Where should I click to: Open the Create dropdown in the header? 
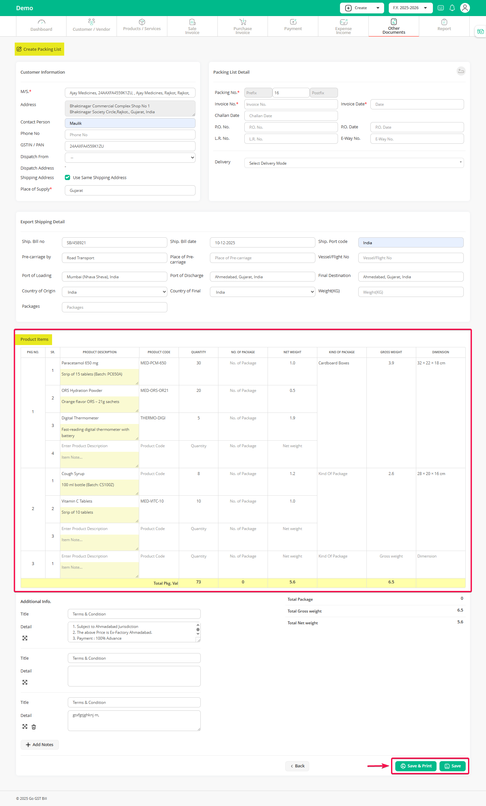362,8
